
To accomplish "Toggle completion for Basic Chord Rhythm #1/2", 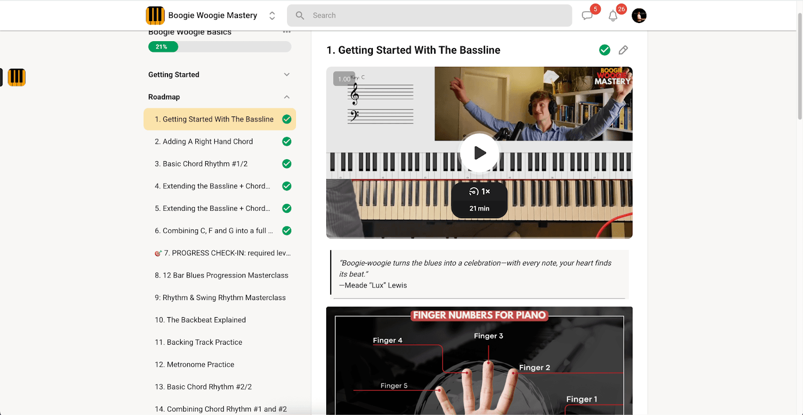I will pyautogui.click(x=287, y=164).
